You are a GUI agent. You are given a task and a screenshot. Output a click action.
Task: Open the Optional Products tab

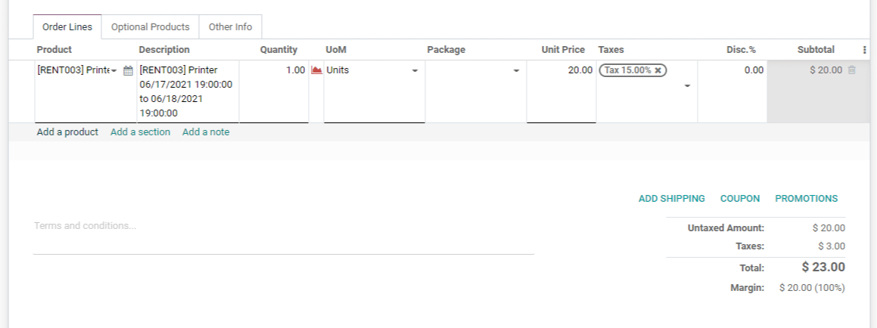pos(150,27)
